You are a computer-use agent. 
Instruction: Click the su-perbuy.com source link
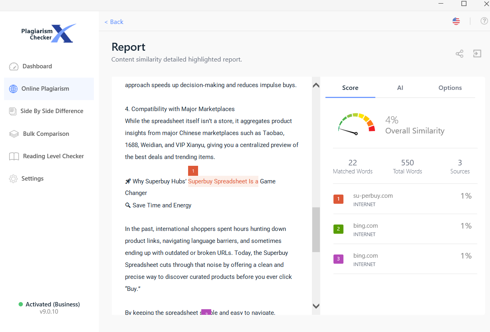[x=373, y=196]
